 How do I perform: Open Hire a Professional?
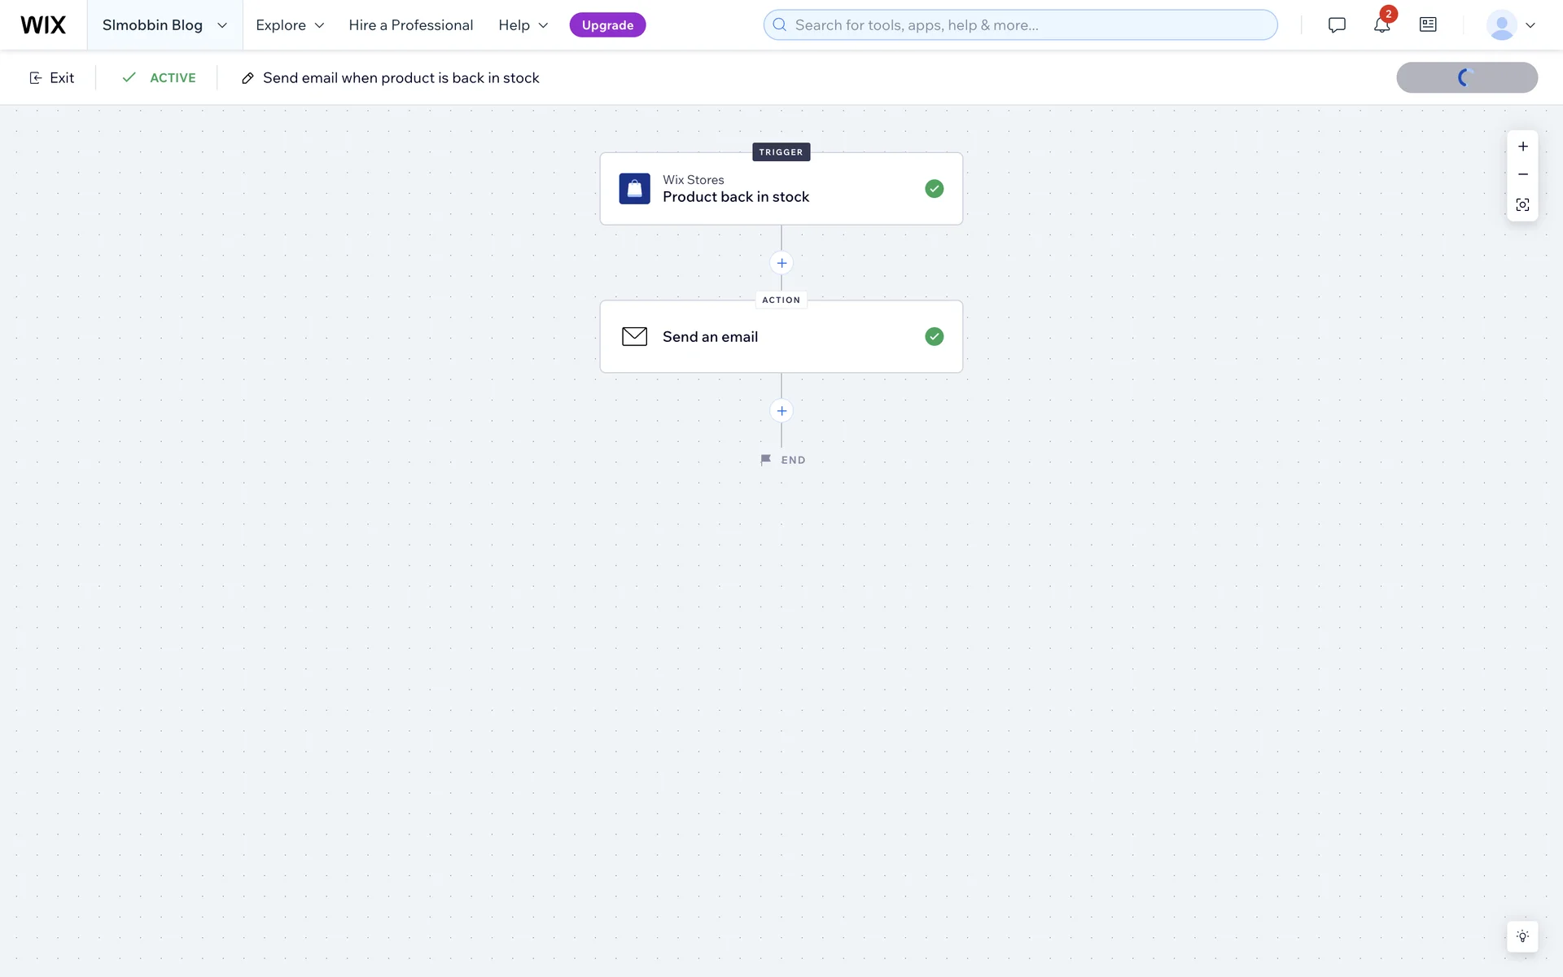click(410, 25)
